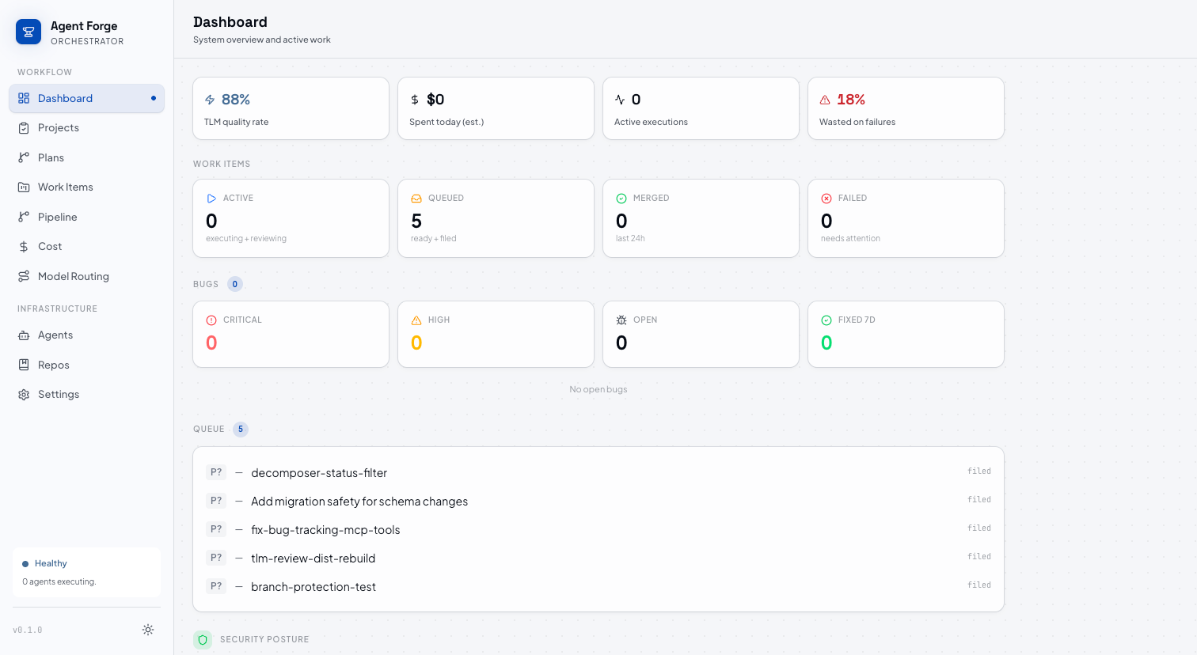Navigate to Pipeline
The width and height of the screenshot is (1197, 655).
coord(86,217)
